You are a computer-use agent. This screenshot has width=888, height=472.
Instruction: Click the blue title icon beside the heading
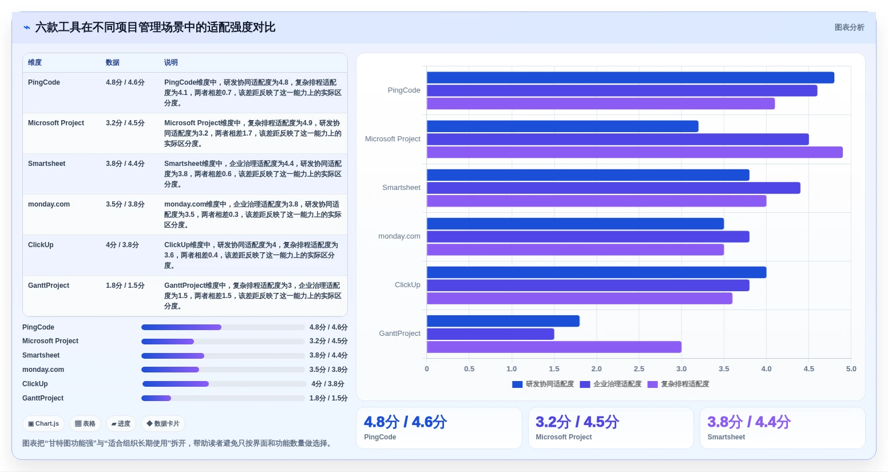26,27
